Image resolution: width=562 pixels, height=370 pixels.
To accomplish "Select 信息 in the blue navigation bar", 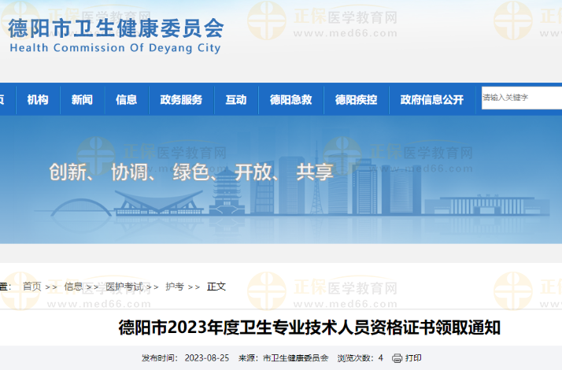I will pos(126,100).
